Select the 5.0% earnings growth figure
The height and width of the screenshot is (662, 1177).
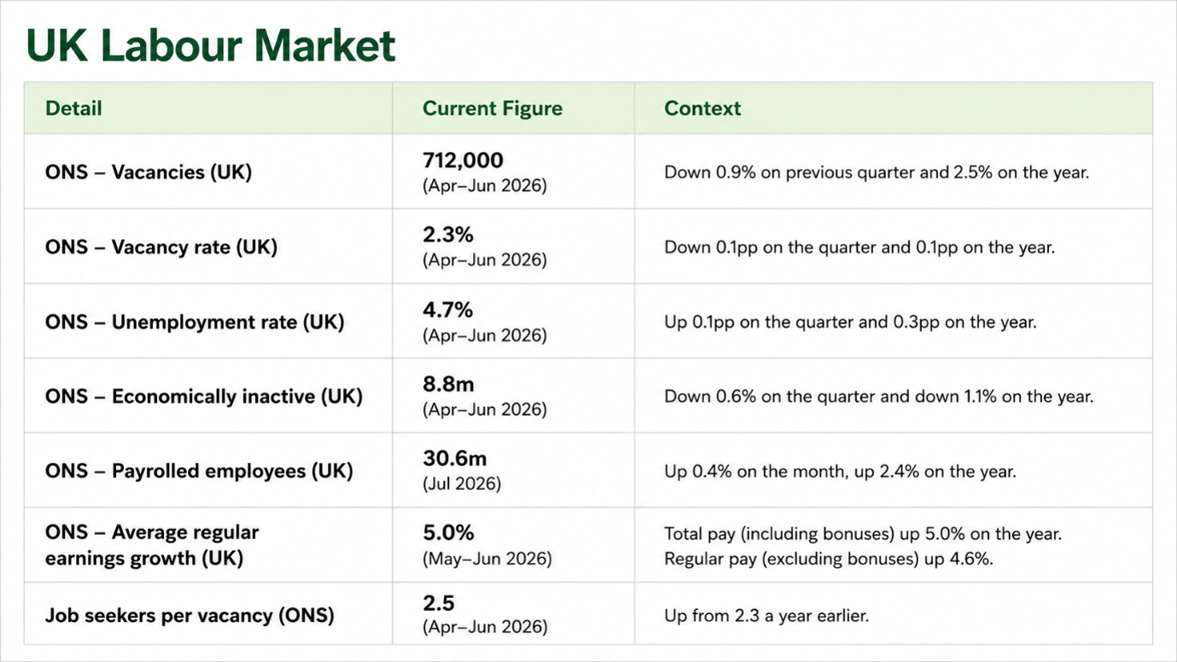tap(448, 533)
